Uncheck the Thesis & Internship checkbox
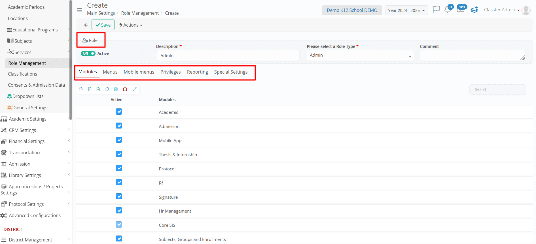 pyautogui.click(x=119, y=154)
